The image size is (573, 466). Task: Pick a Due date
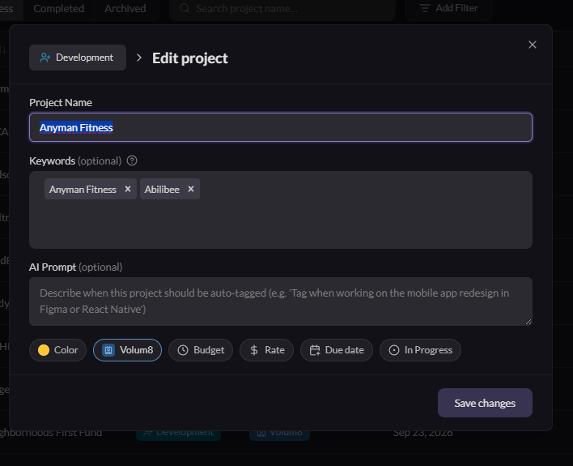click(337, 350)
